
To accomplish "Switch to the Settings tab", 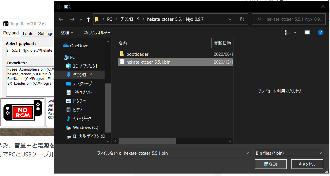I will point(45,33).
